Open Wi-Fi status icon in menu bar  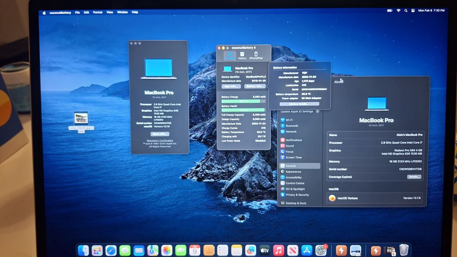(399, 10)
